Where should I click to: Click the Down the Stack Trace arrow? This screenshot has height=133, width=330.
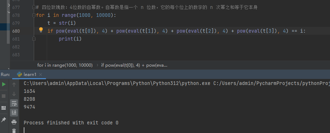click(14, 94)
